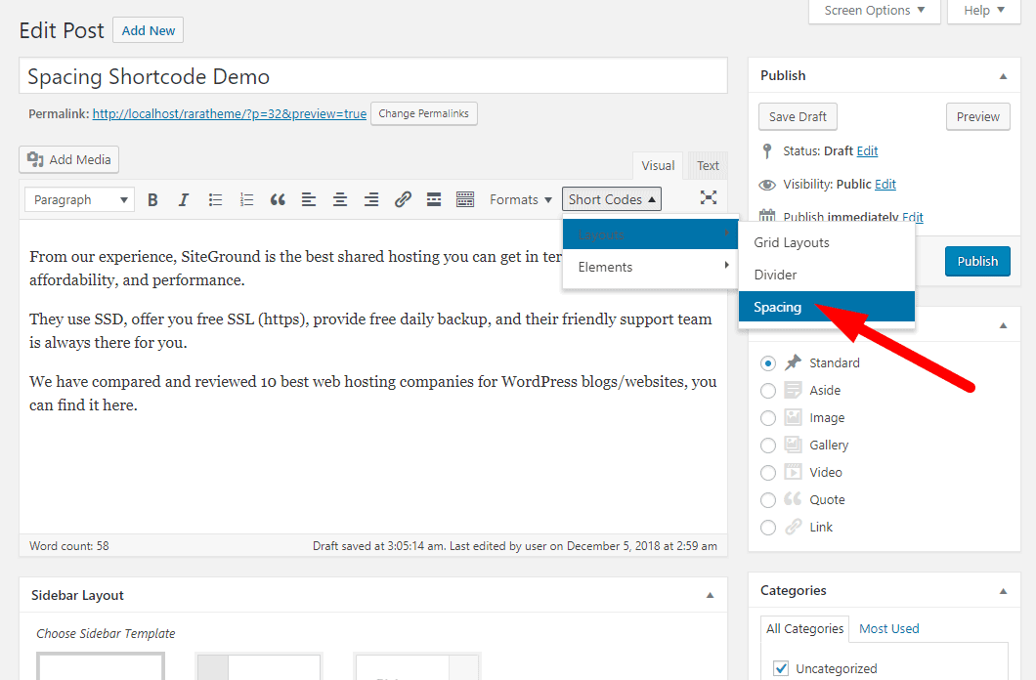This screenshot has height=680, width=1036.
Task: Align text to center
Action: click(x=340, y=199)
